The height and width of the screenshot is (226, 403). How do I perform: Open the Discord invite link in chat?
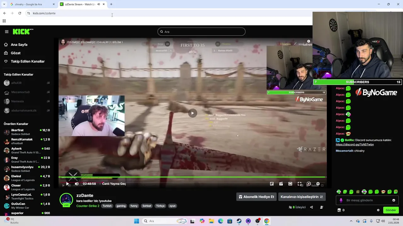click(x=355, y=144)
